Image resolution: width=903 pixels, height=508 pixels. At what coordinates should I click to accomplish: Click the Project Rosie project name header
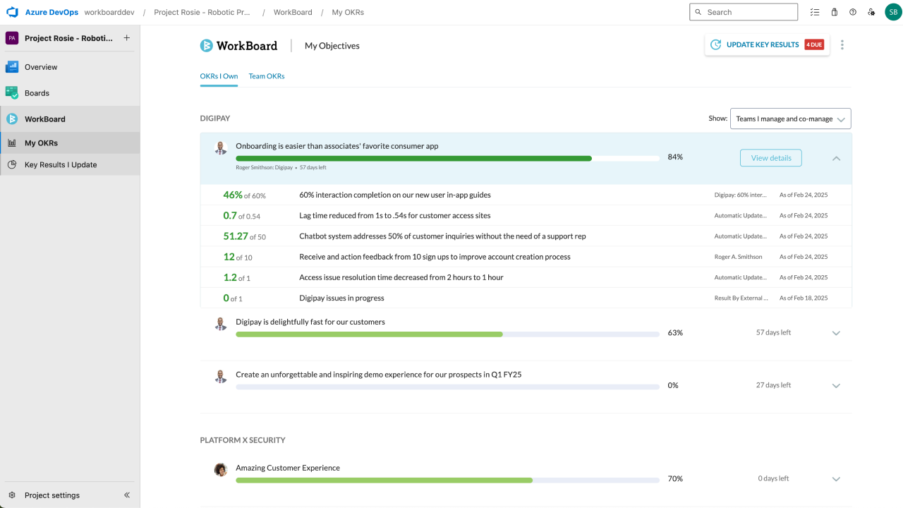click(x=68, y=38)
